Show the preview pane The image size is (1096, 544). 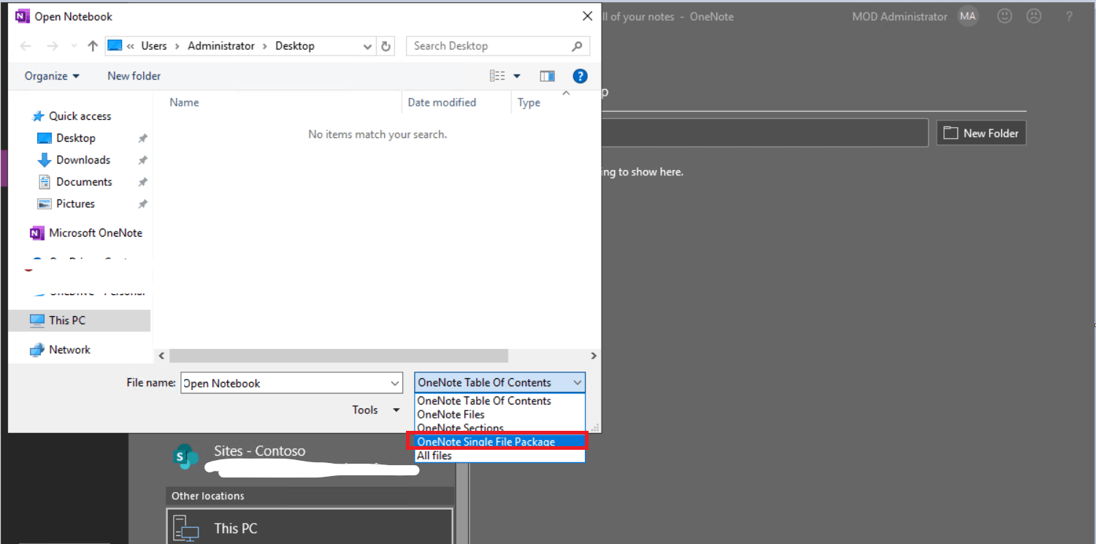pos(547,76)
